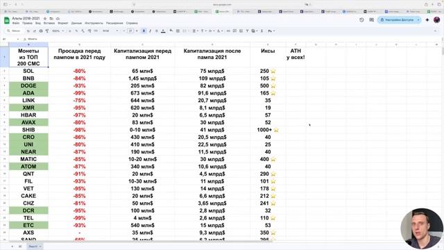Open merge cells options

click(x=185, y=31)
